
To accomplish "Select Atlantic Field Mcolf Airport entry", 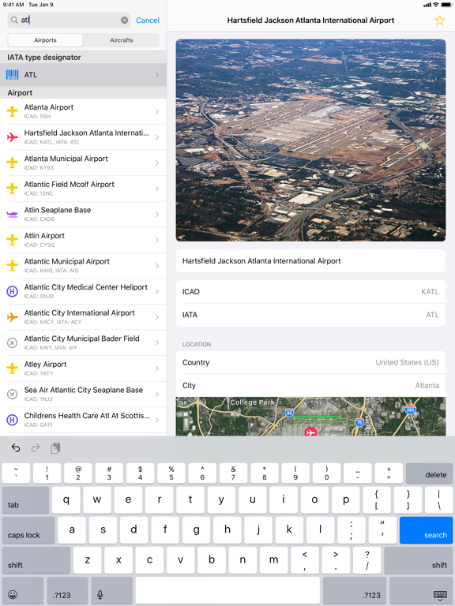I will click(x=83, y=189).
